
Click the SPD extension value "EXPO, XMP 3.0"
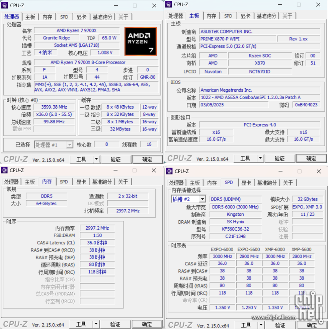click(x=308, y=207)
